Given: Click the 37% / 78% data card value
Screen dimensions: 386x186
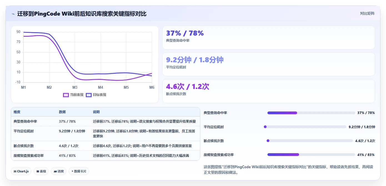Looking at the screenshot, I should [185, 33].
